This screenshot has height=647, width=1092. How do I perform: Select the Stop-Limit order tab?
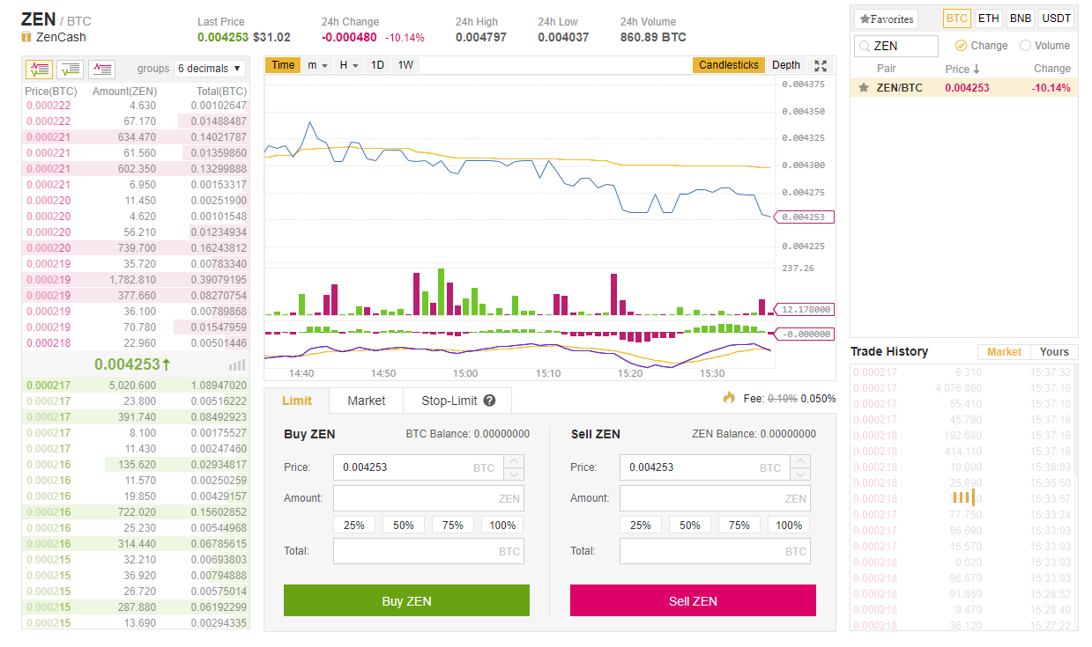click(457, 401)
